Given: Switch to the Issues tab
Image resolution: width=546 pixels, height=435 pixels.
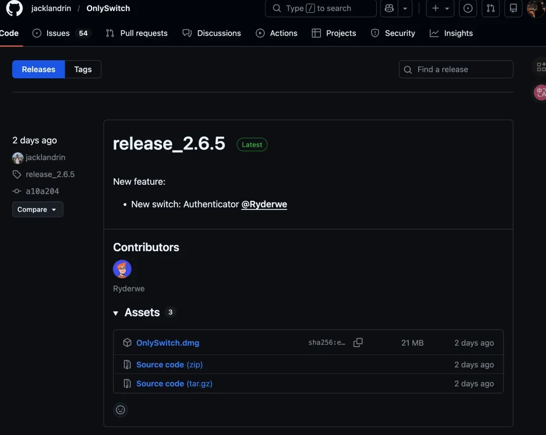Looking at the screenshot, I should 62,33.
